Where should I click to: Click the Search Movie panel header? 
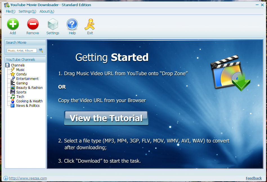(25, 42)
